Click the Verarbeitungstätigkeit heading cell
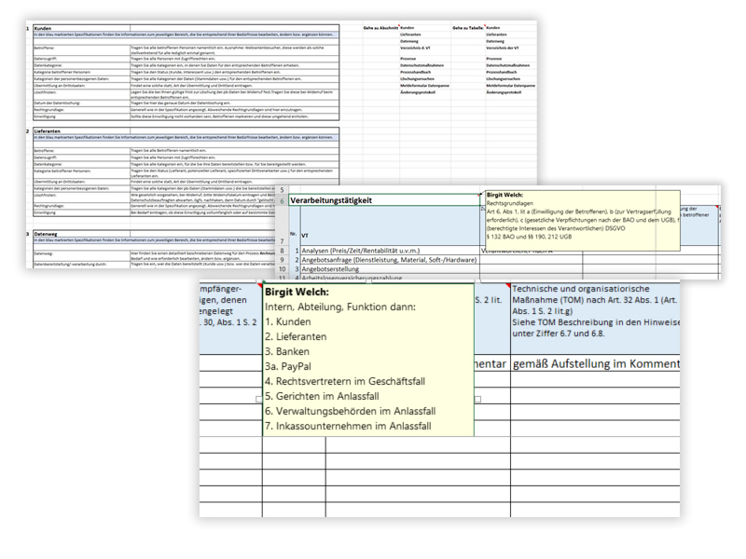 click(331, 200)
